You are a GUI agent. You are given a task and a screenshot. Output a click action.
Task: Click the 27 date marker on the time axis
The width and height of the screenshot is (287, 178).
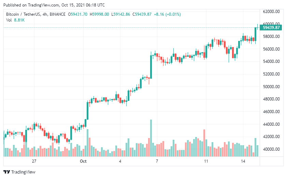[34, 161]
